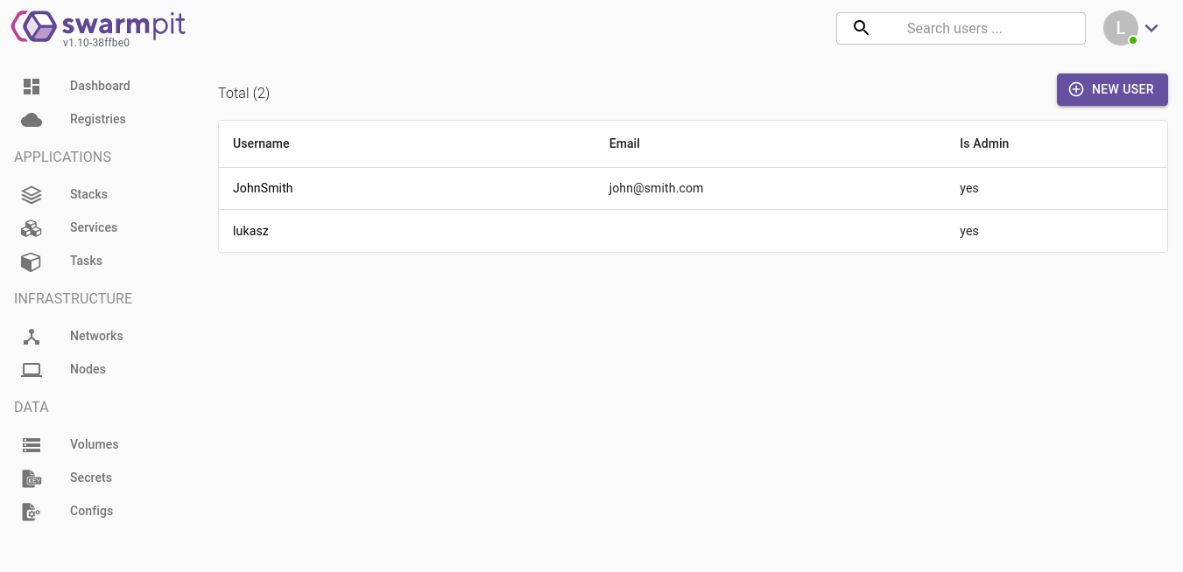Click the Dashboard grid icon
The width and height of the screenshot is (1183, 572).
pos(32,86)
